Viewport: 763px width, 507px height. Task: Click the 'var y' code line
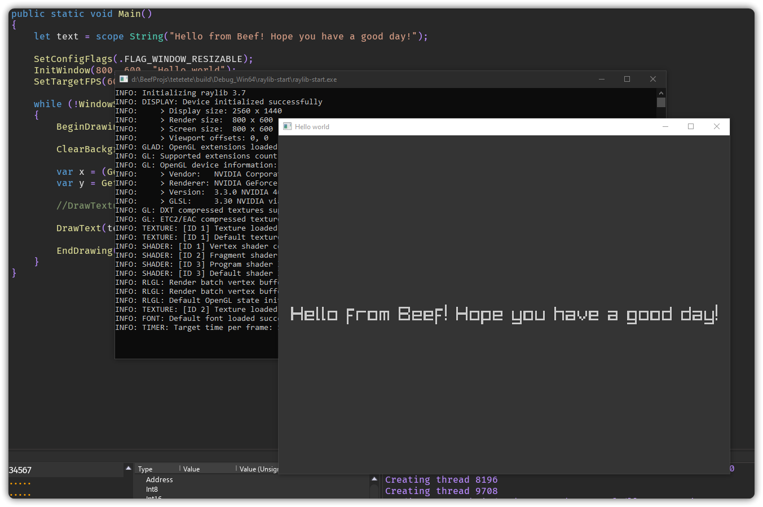[85, 183]
